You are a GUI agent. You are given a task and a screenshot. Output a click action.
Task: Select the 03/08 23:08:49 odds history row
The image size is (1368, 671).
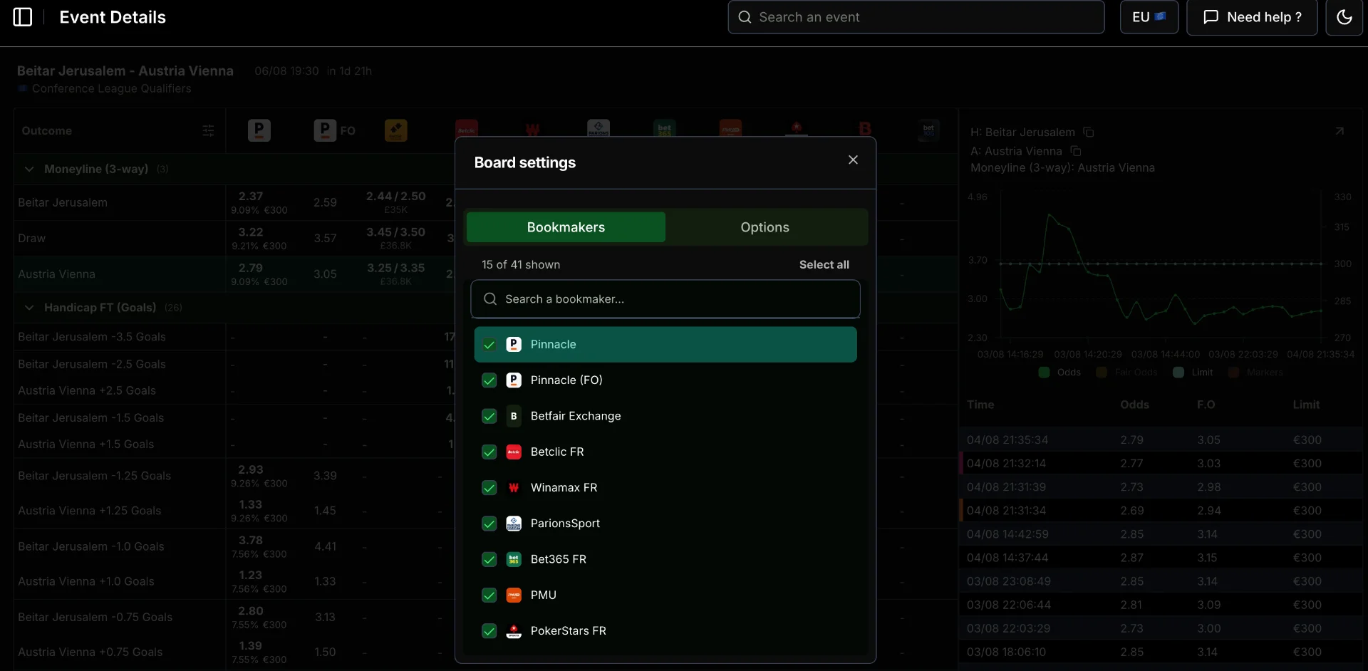(x=1161, y=581)
